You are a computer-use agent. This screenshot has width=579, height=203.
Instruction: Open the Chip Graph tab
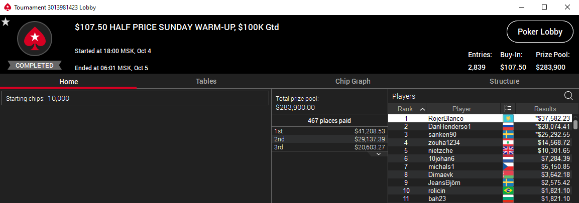[x=353, y=81]
